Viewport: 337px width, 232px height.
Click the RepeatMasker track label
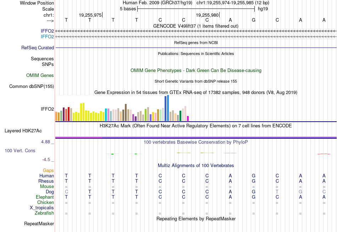click(x=39, y=224)
